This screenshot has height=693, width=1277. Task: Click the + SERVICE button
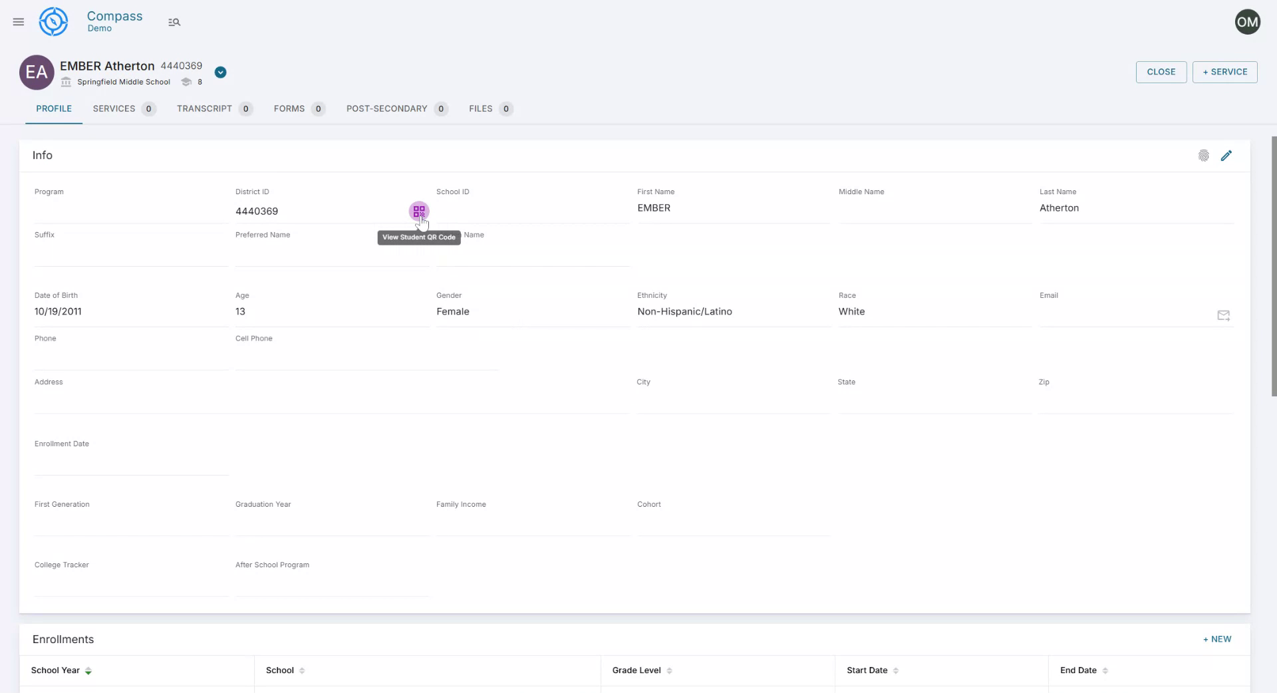[x=1224, y=72]
